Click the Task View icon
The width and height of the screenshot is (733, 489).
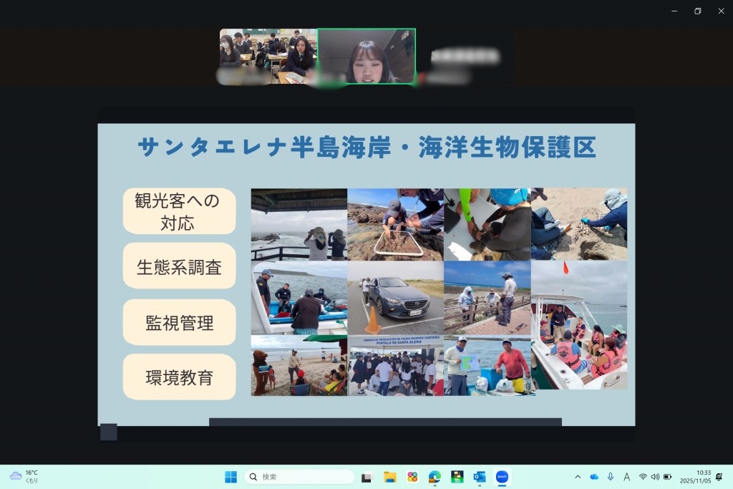368,476
